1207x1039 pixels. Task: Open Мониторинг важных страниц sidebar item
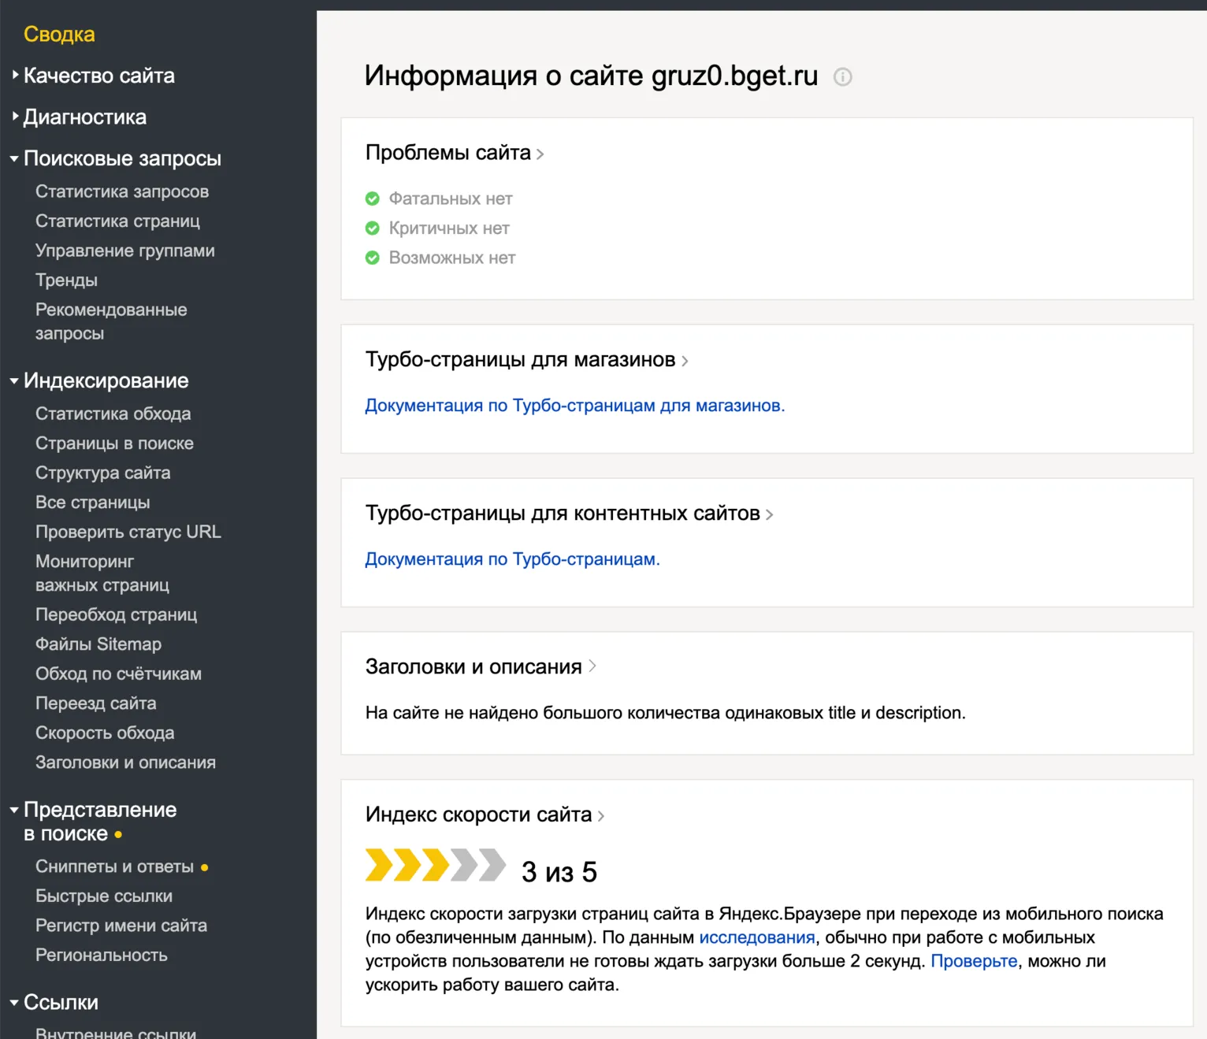102,573
